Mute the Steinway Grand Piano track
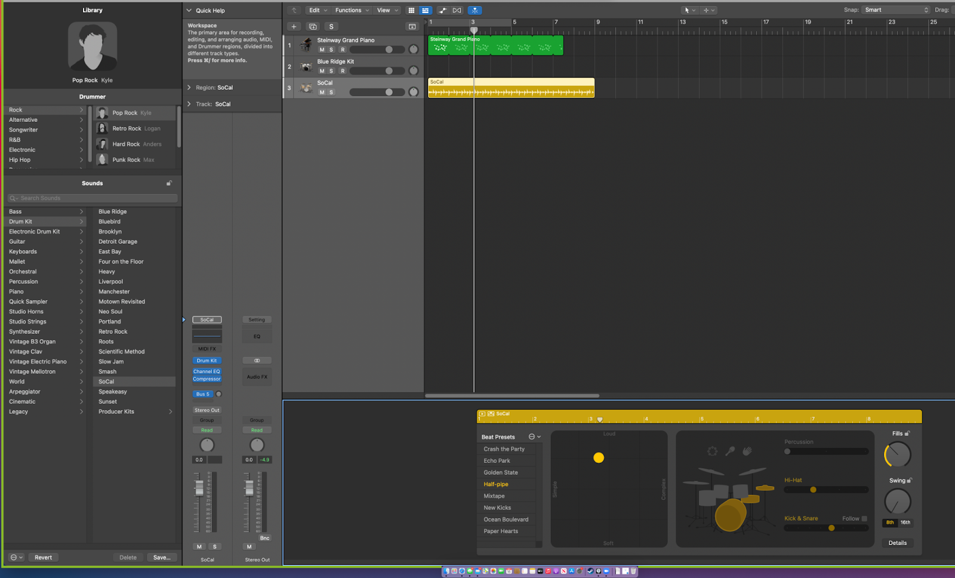Viewport: 955px width, 578px height. 322,50
